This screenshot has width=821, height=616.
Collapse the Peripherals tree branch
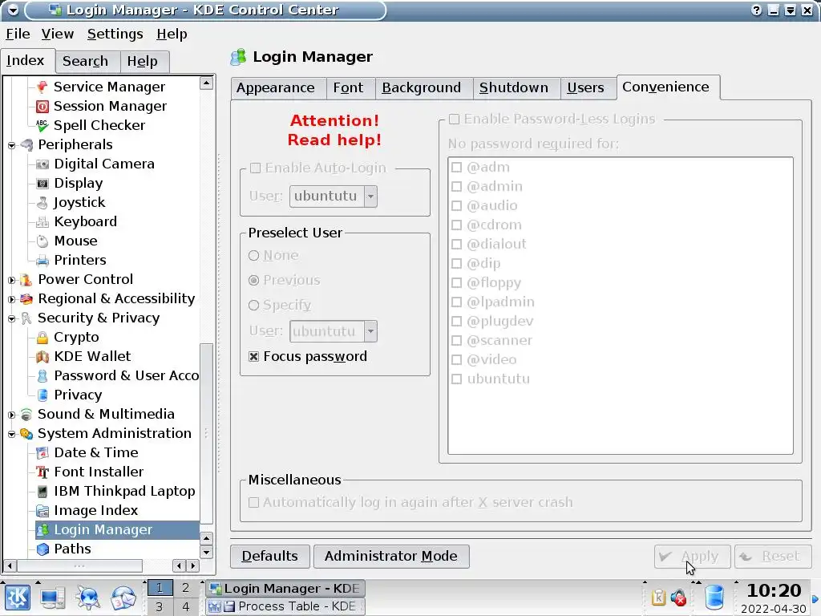pyautogui.click(x=11, y=145)
